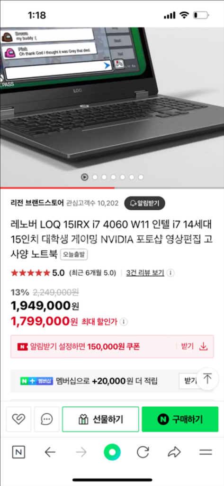Viewport: 224px width, 486px height.
Task: Tap the 구매하기 buy button
Action: click(x=180, y=420)
